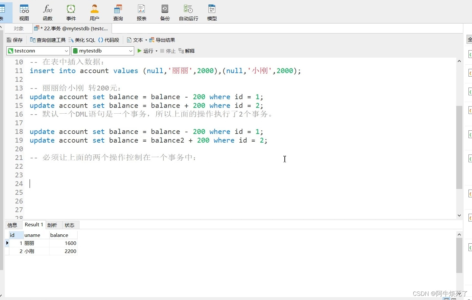Expand the 运行 dropdown arrow
This screenshot has width=472, height=300.
coord(156,51)
